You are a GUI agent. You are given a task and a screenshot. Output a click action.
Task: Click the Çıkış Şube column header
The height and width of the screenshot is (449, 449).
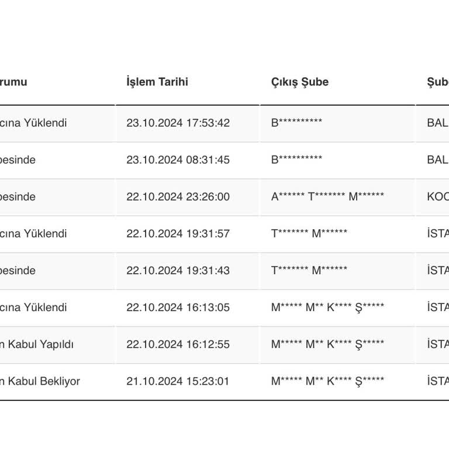pyautogui.click(x=300, y=82)
